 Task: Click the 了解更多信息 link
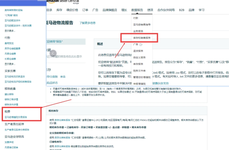[87, 23]
